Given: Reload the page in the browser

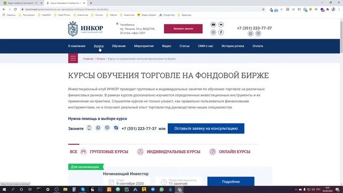Looking at the screenshot, I should coord(16,10).
